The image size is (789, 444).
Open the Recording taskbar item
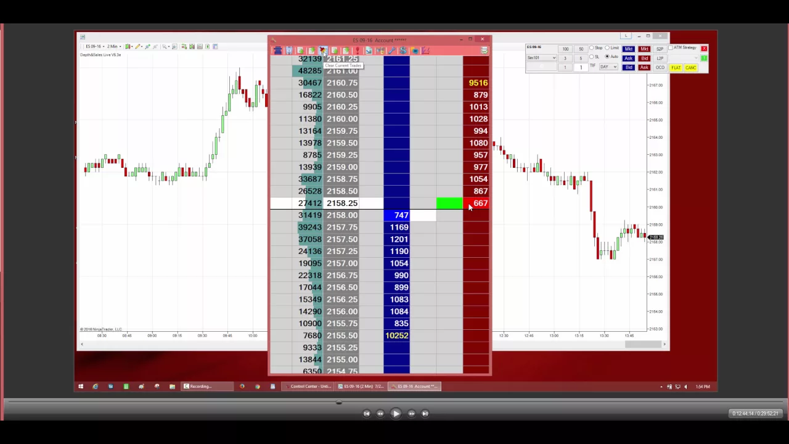(x=207, y=387)
